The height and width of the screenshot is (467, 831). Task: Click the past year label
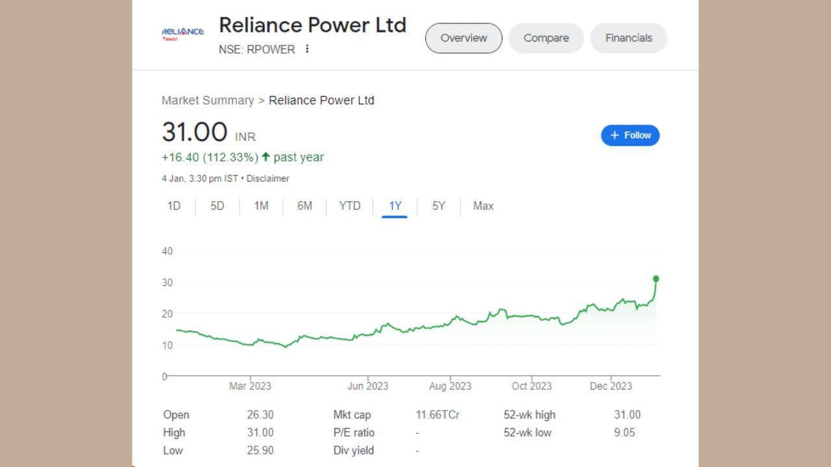coord(299,157)
